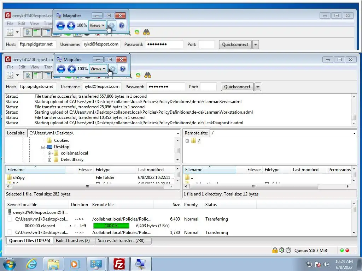This screenshot has width=362, height=271.
Task: Click zoom out minus on floating Magnifier toolbar
Action: tap(61, 69)
